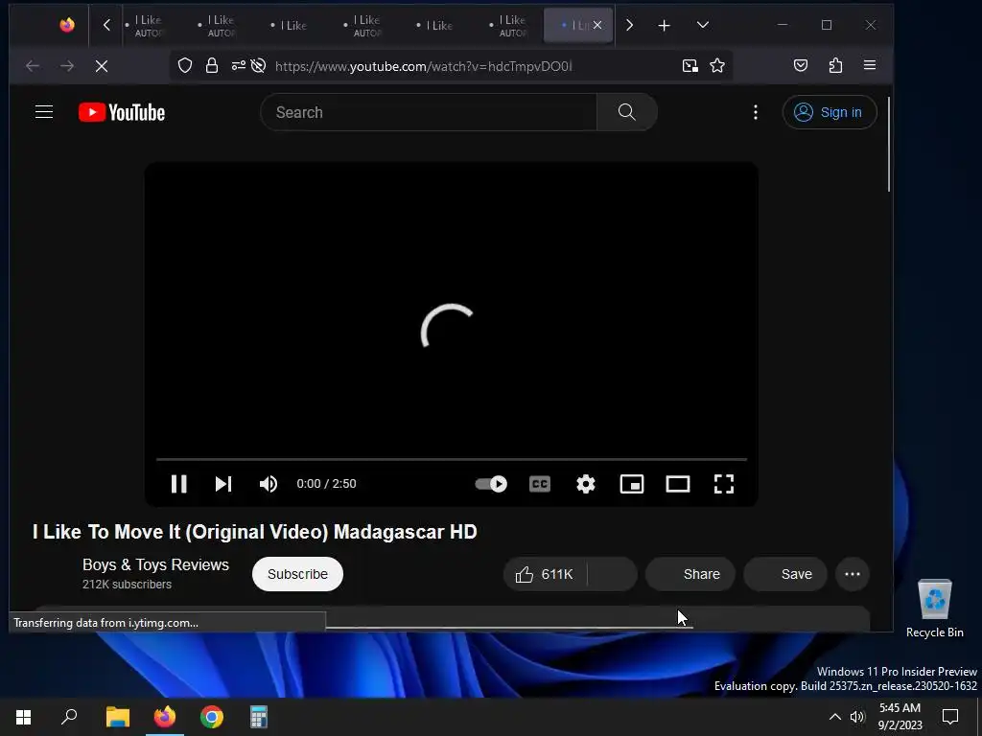The width and height of the screenshot is (982, 736).
Task: Click the 0:00 / 2:50 time display
Action: coord(326,484)
